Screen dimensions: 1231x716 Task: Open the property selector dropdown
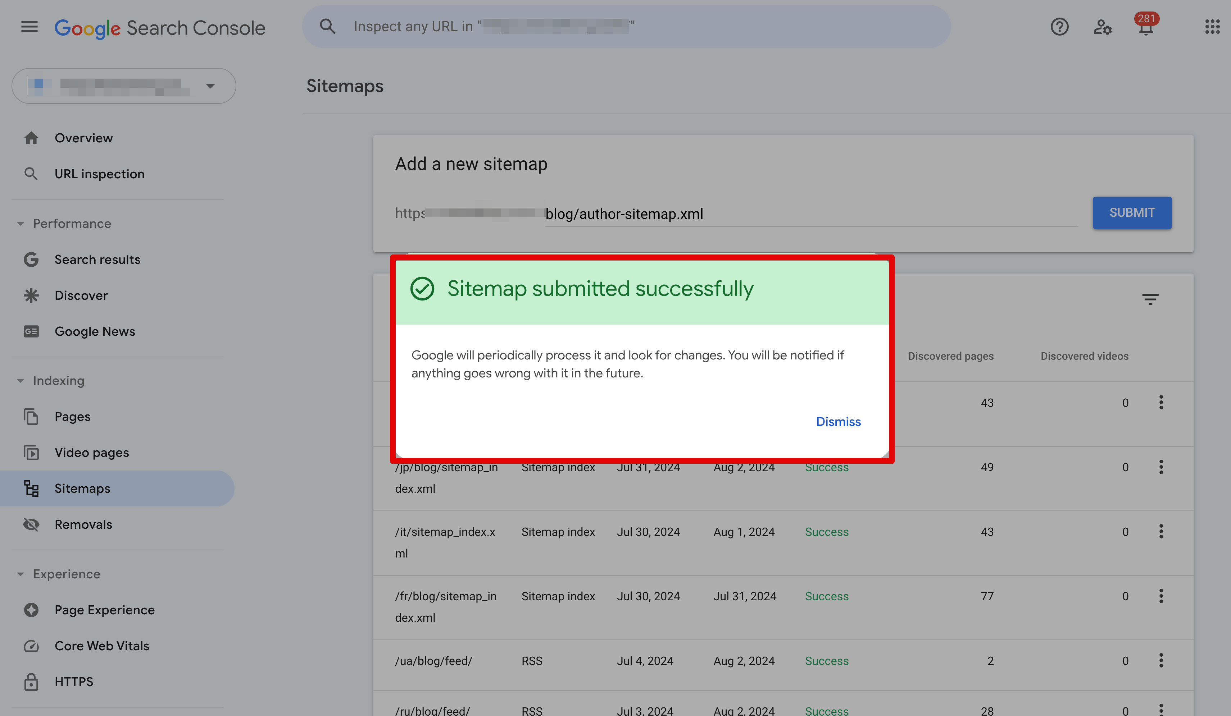(210, 86)
